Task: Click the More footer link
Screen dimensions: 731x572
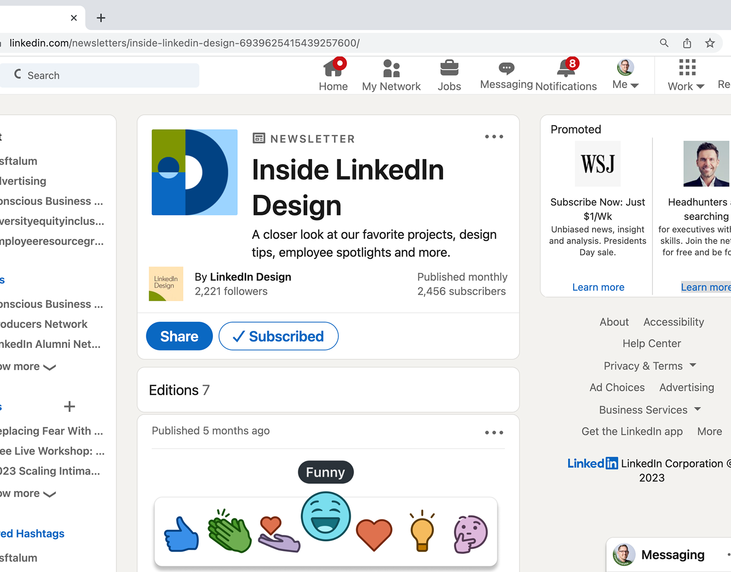Action: tap(710, 431)
